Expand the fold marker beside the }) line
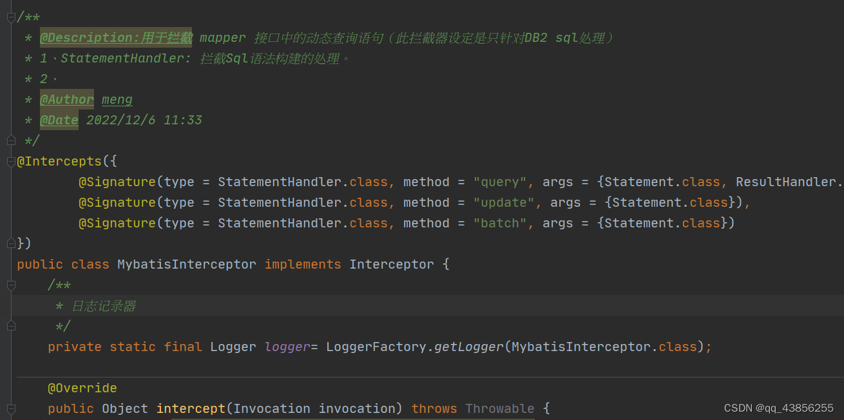 (10, 243)
